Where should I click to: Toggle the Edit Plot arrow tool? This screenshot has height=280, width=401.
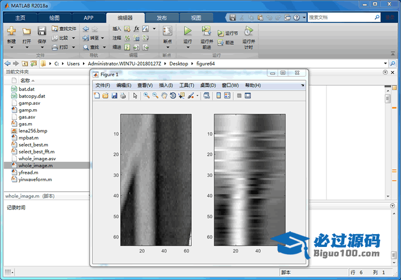click(135, 96)
